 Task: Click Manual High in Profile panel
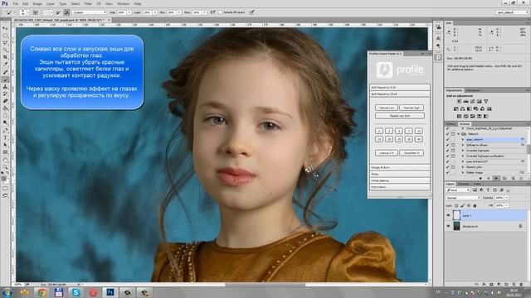(x=412, y=108)
